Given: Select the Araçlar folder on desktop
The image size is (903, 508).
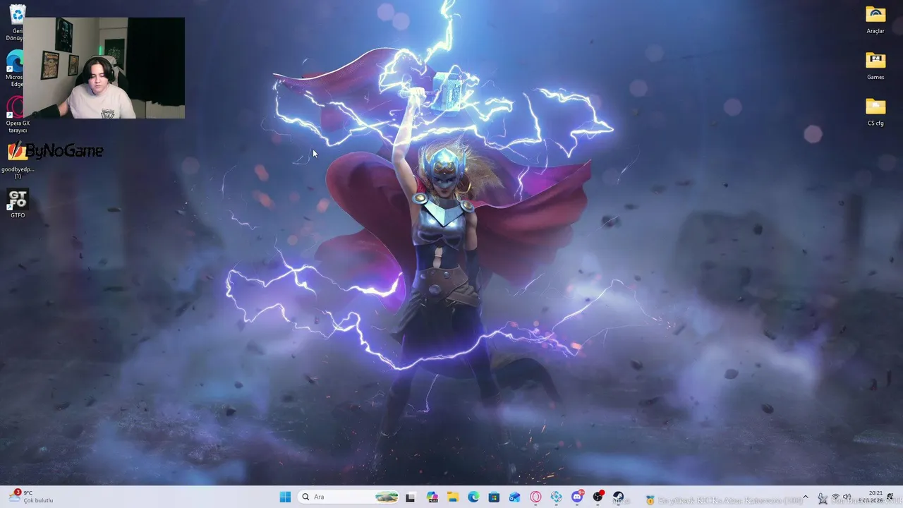Looking at the screenshot, I should click(875, 20).
